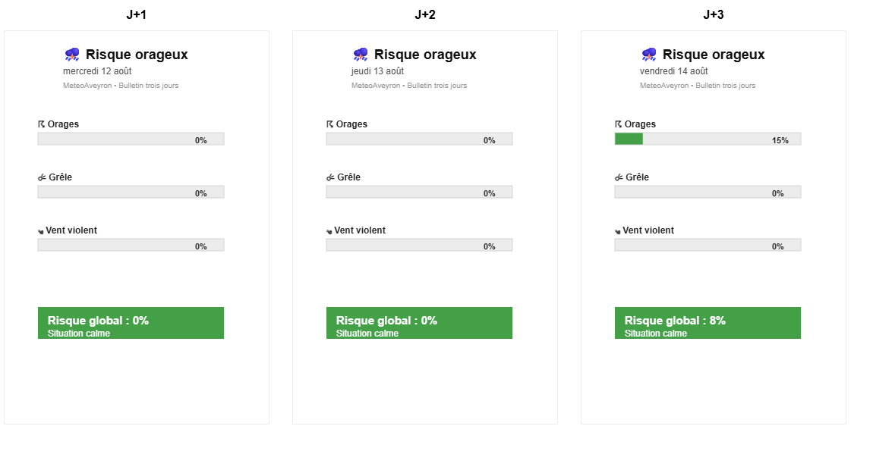Click the Risque orageux title in the jeudi card
Screen dimensions: 873x470
(x=425, y=55)
